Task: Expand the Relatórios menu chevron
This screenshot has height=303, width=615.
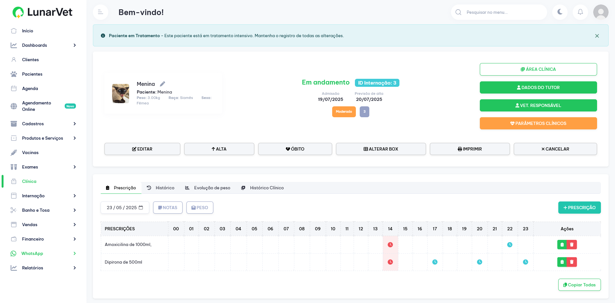Action: pos(75,268)
